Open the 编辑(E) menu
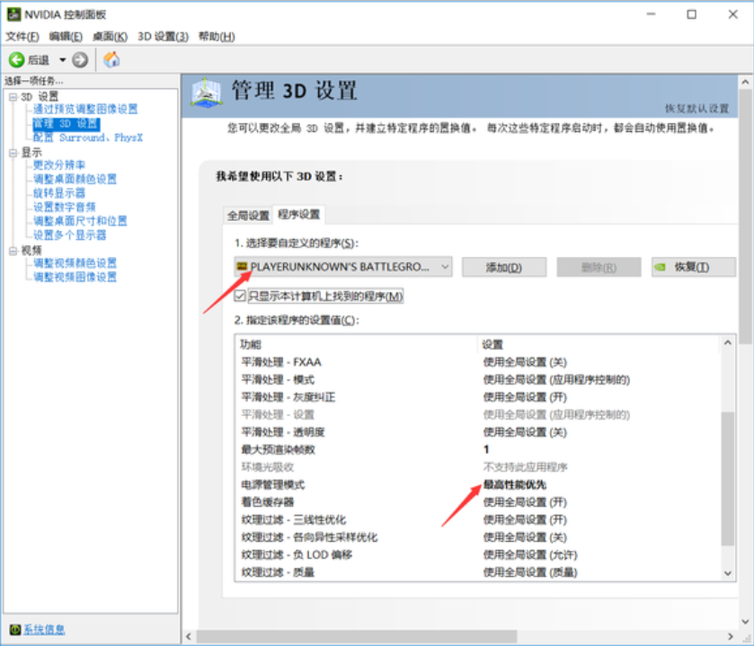 (x=66, y=37)
